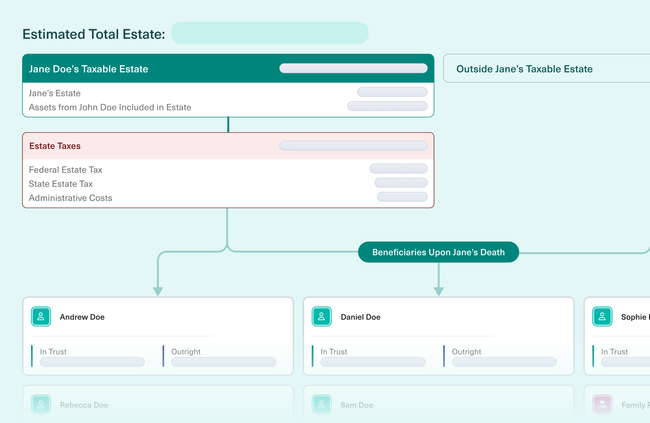
Task: Click the Andrew Doe name
Action: coord(82,317)
